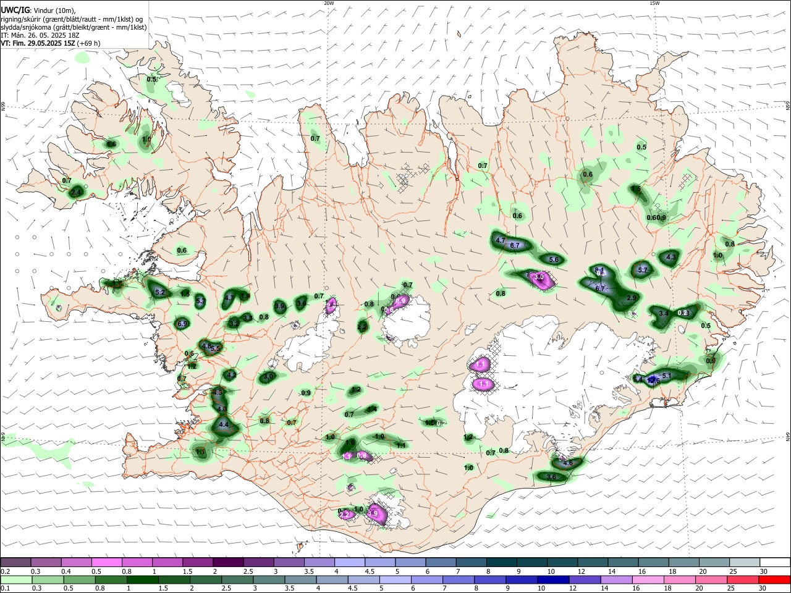
Task: Click the '20W' longitude label
Action: click(329, 3)
